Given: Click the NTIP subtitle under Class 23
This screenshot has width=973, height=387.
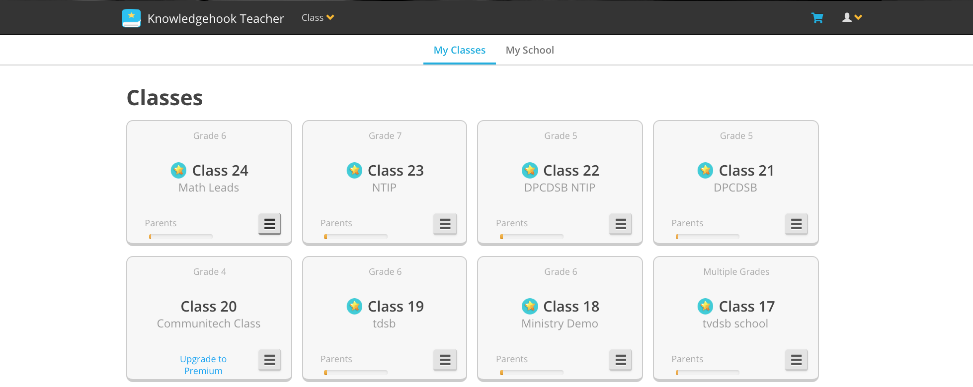Looking at the screenshot, I should click(384, 188).
